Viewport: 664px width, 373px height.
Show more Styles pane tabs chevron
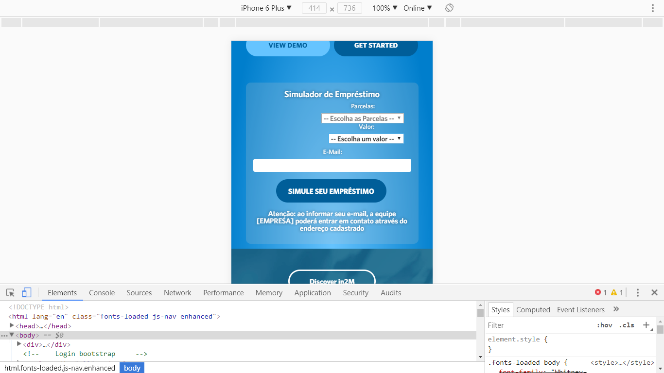tap(616, 309)
